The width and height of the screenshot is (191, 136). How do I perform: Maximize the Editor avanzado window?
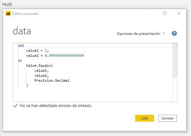click(165, 13)
